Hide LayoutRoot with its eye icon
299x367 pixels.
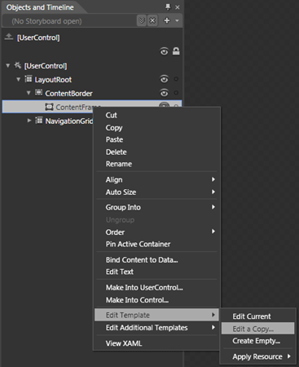tap(164, 79)
